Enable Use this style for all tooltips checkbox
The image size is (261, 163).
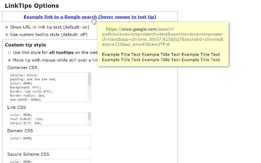pos(9,53)
